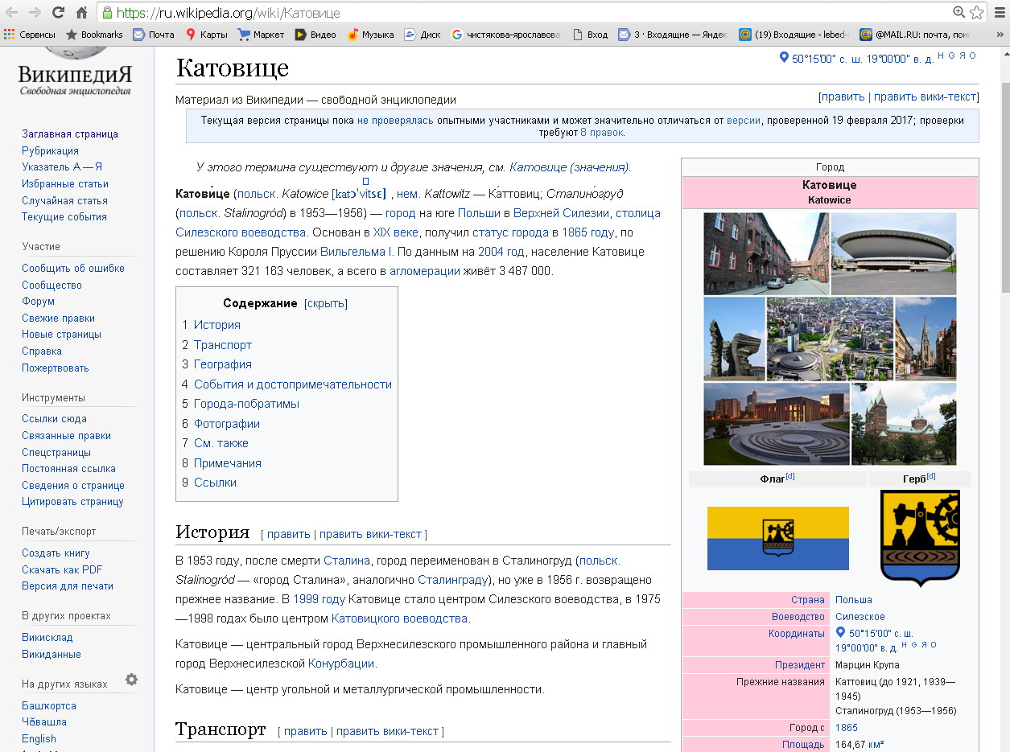Open the Katowice coat of arms image
This screenshot has height=752, width=1010.
coord(920,536)
